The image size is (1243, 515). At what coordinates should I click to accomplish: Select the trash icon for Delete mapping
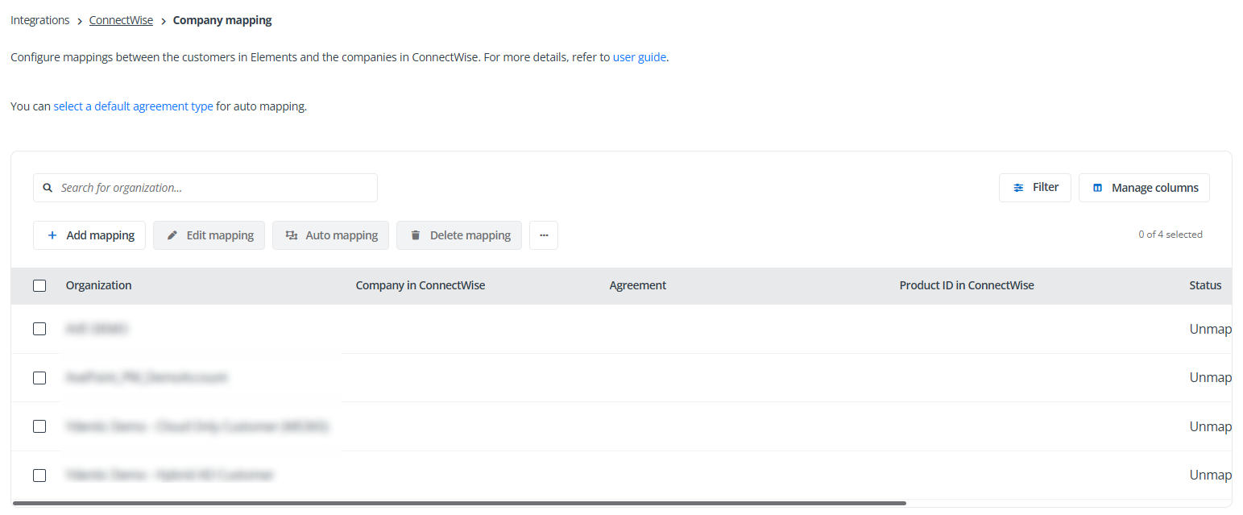(416, 235)
